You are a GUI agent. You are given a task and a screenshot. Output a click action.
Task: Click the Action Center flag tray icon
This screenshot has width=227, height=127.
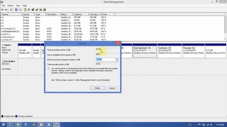click(x=199, y=125)
